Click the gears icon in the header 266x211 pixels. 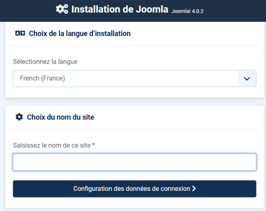tap(62, 9)
